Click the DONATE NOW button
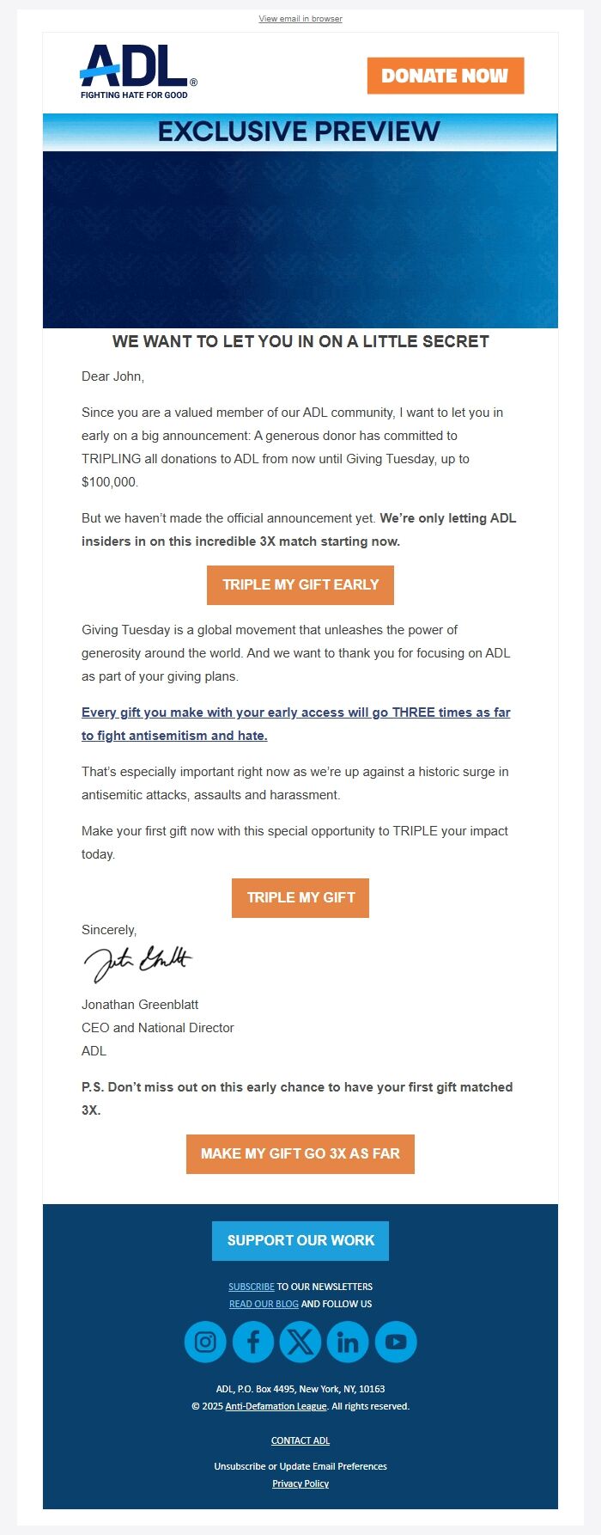Screen dimensions: 601x1535 coord(446,76)
